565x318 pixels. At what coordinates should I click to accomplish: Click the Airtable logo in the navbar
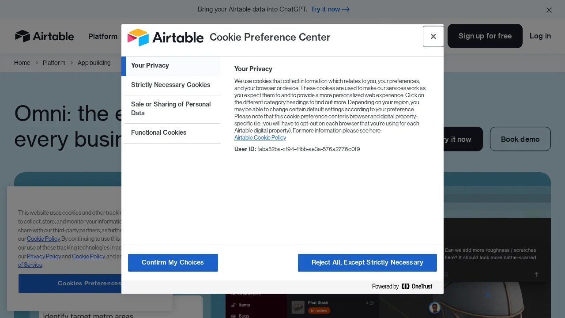pos(44,36)
